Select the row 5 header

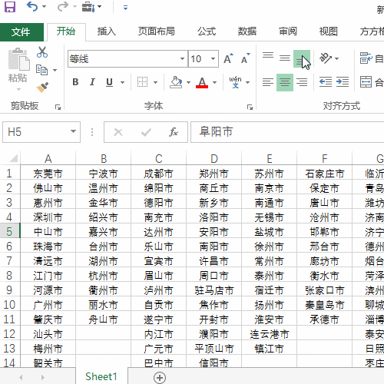(10, 231)
